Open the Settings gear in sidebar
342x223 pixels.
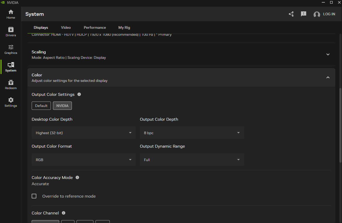point(11,102)
